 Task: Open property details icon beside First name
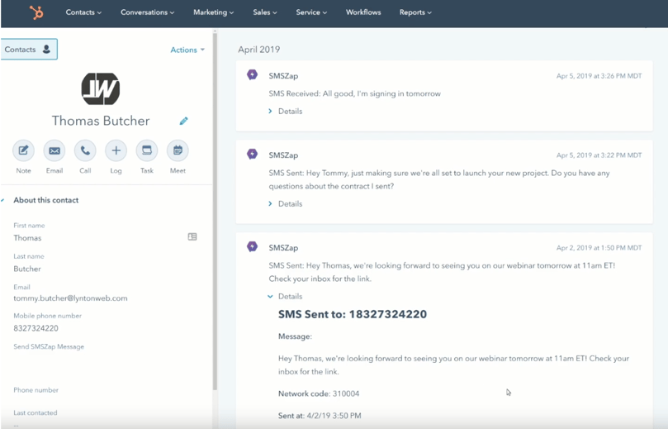coord(192,236)
